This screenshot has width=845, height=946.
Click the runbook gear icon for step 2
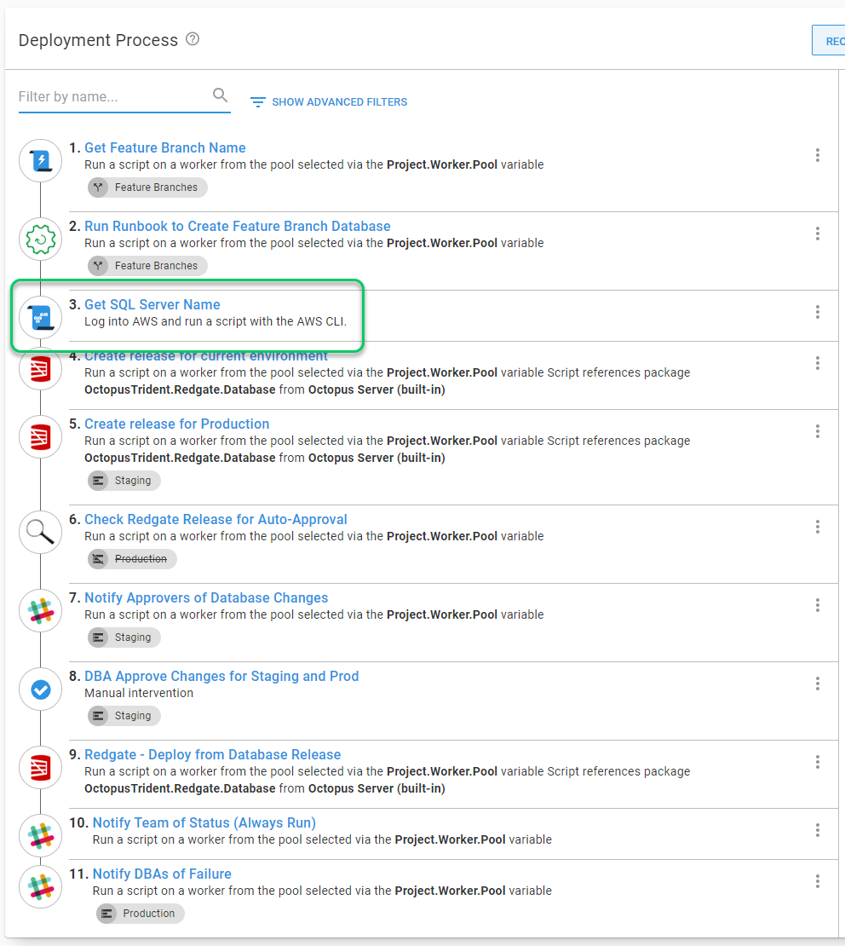pyautogui.click(x=41, y=239)
